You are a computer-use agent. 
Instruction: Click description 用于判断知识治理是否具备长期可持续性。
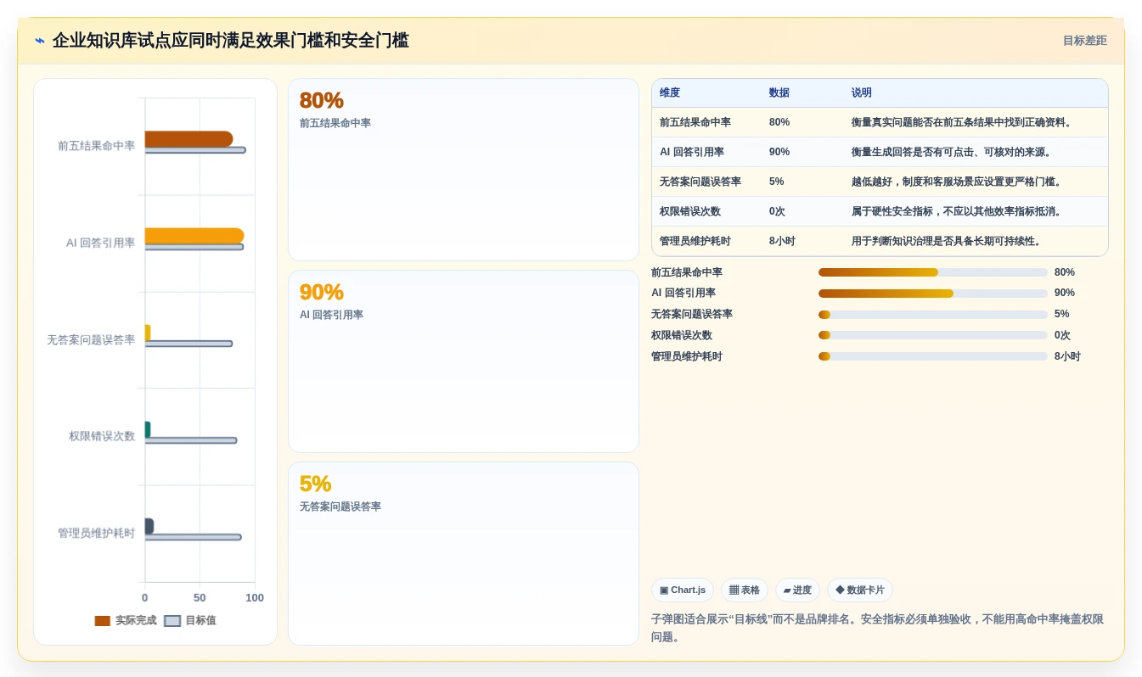948,242
